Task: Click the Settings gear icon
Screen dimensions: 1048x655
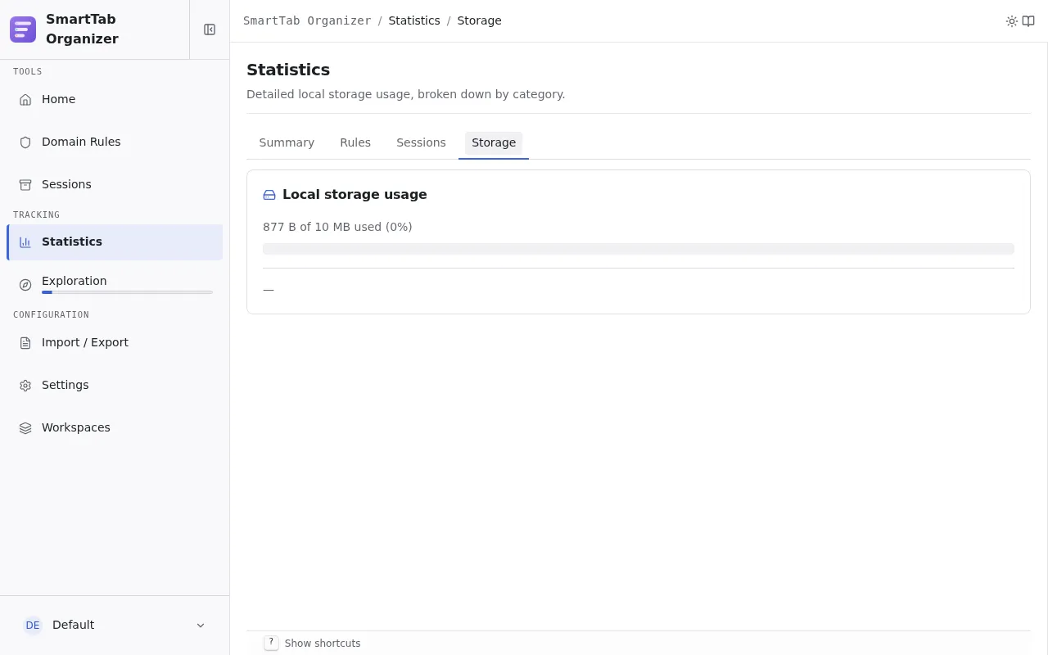Action: coord(25,386)
